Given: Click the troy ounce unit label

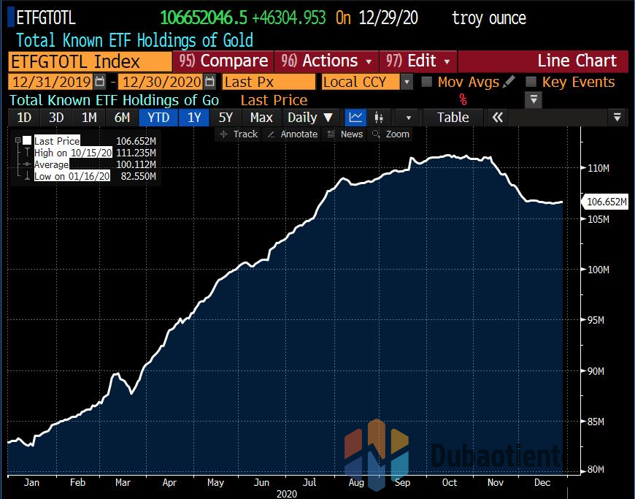Looking at the screenshot, I should pyautogui.click(x=489, y=18).
